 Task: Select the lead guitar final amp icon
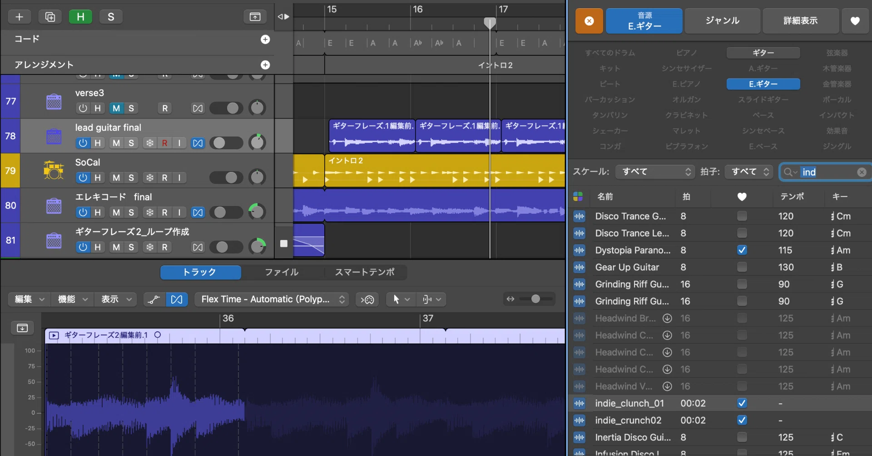pos(54,136)
